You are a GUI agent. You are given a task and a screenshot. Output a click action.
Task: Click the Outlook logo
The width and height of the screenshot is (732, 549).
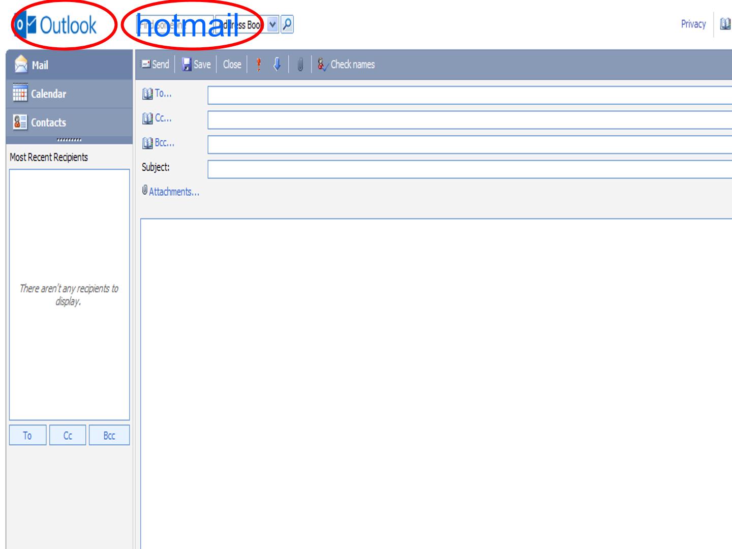pyautogui.click(x=56, y=25)
